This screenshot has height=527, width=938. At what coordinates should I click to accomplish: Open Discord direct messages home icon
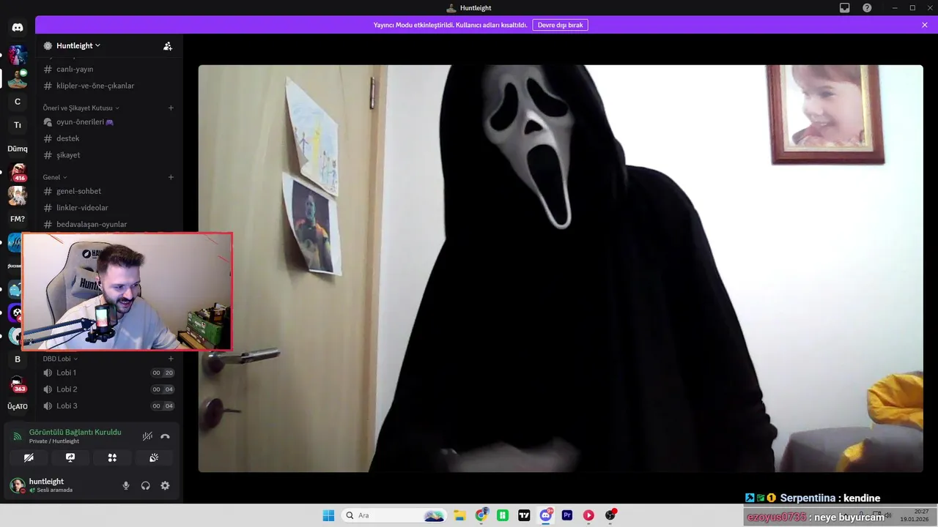click(18, 27)
